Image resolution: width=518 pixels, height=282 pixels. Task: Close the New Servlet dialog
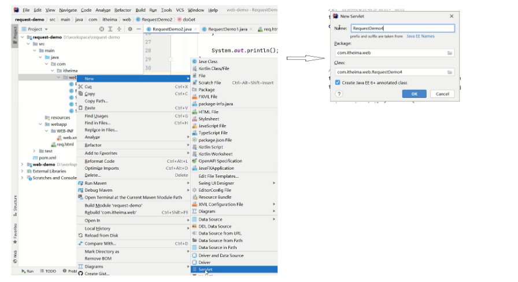click(x=452, y=16)
